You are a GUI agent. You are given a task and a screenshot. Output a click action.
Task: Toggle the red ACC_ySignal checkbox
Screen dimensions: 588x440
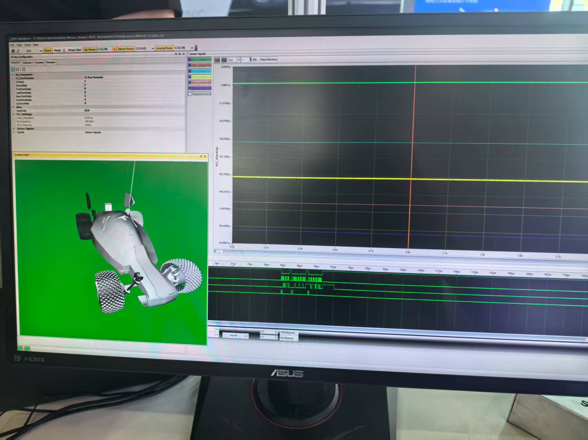190,65
